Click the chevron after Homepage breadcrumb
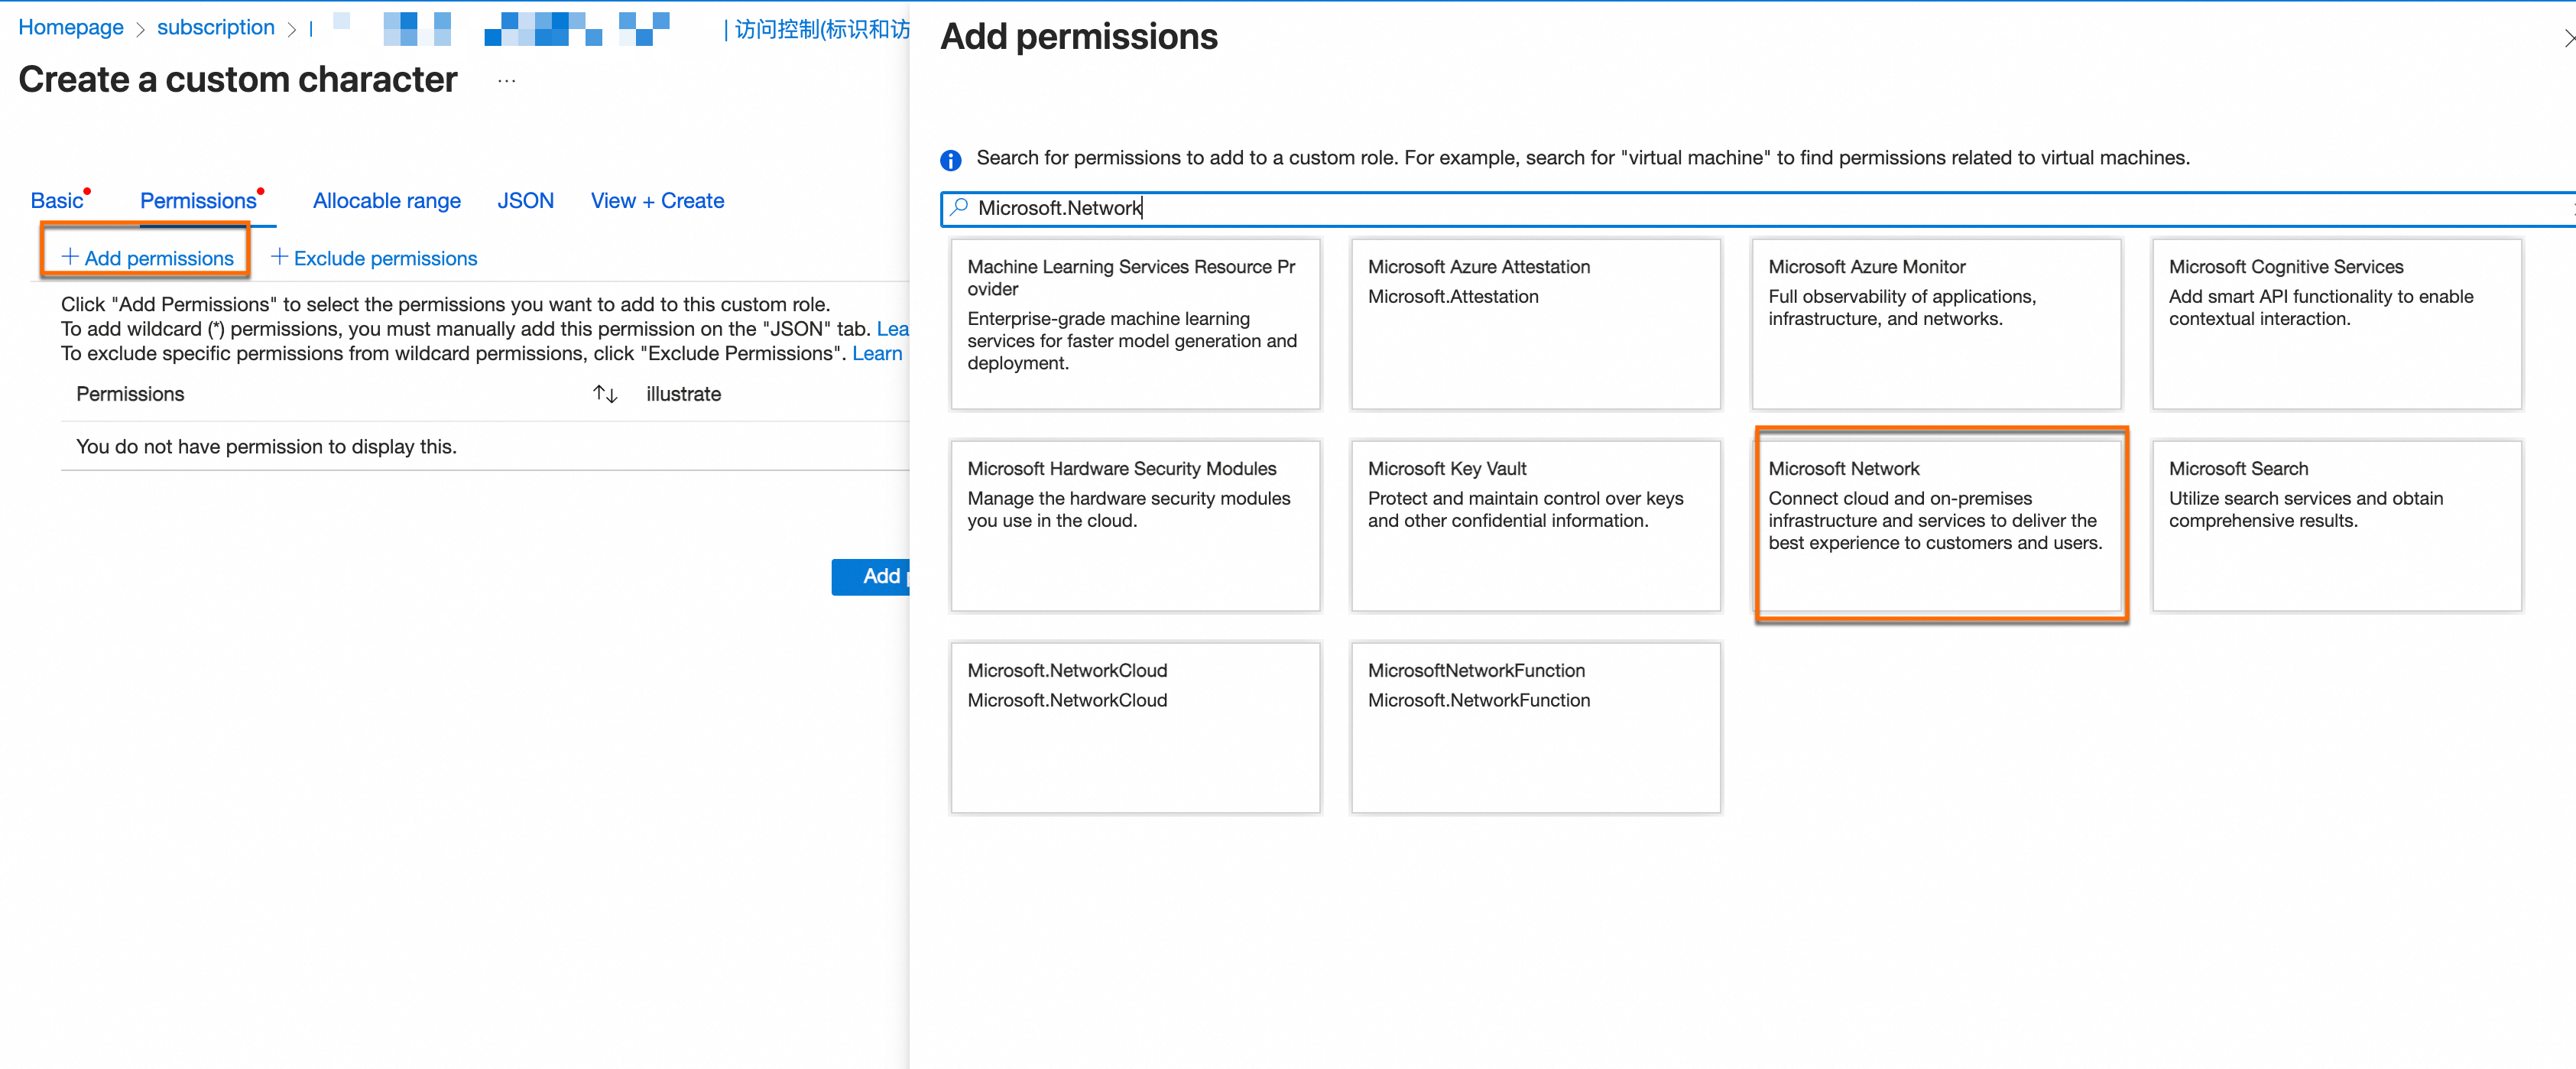 coord(140,30)
